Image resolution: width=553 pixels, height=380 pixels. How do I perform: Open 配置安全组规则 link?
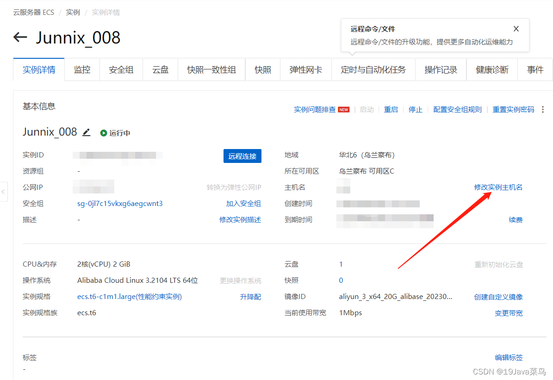(x=457, y=110)
